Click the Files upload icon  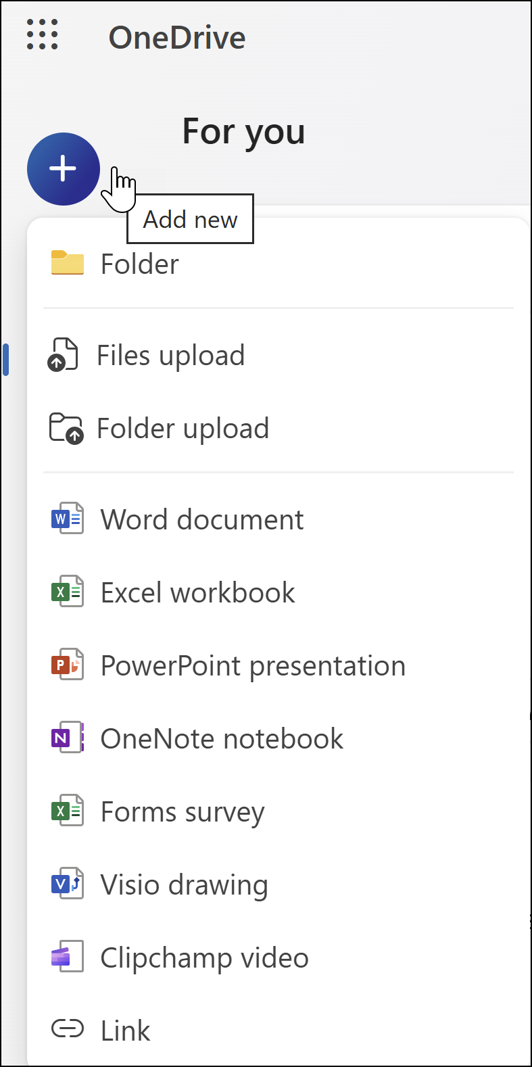[64, 354]
